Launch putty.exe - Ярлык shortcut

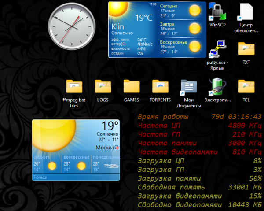[217, 55]
